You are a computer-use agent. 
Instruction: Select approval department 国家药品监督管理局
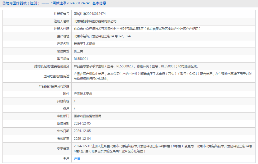(87, 116)
